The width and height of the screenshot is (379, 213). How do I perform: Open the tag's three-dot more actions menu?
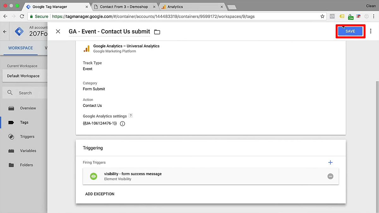(371, 31)
